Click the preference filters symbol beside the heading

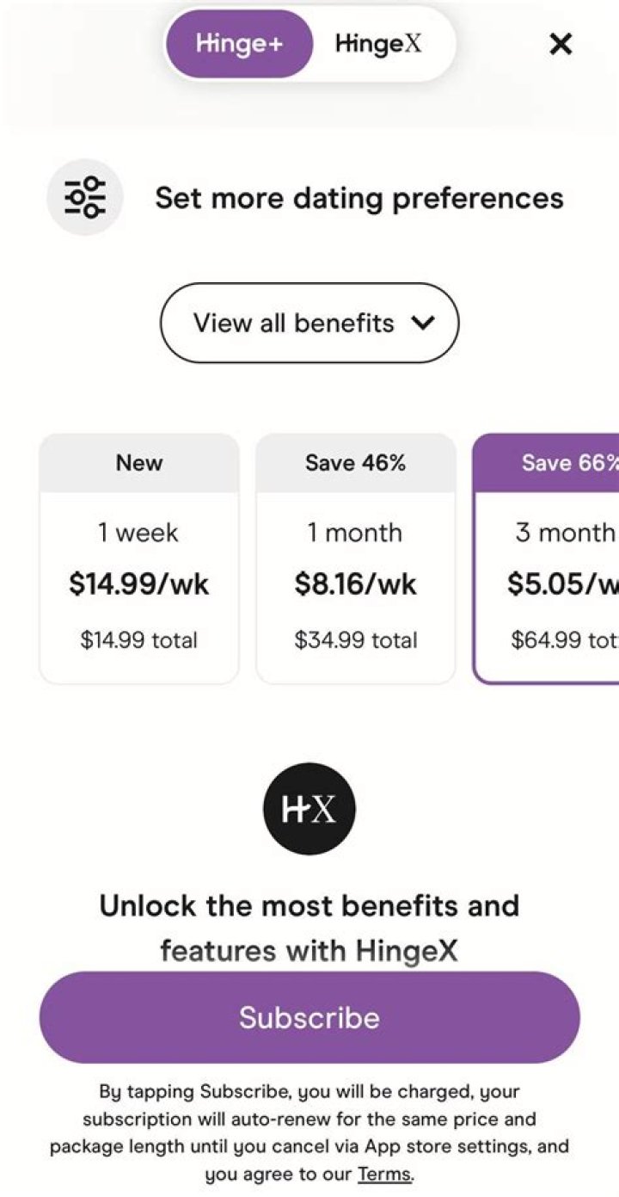pyautogui.click(x=83, y=197)
